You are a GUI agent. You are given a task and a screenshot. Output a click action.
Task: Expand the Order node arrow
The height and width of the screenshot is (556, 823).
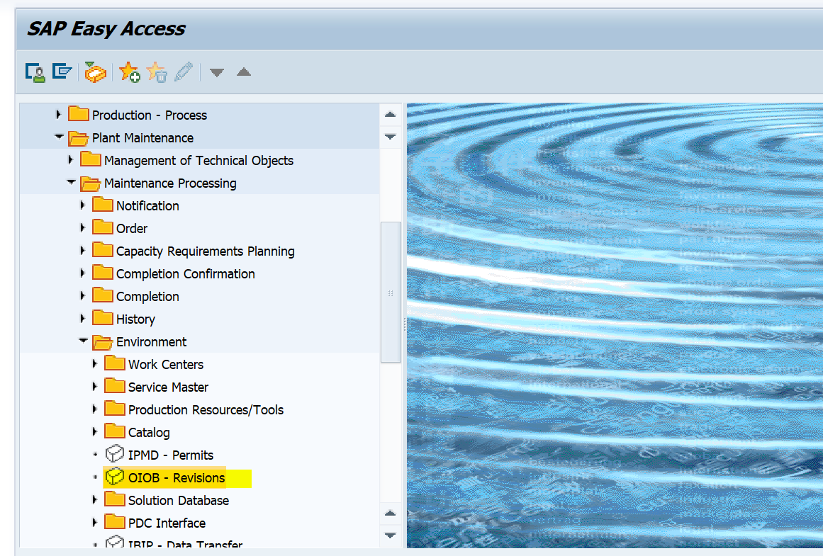(82, 227)
